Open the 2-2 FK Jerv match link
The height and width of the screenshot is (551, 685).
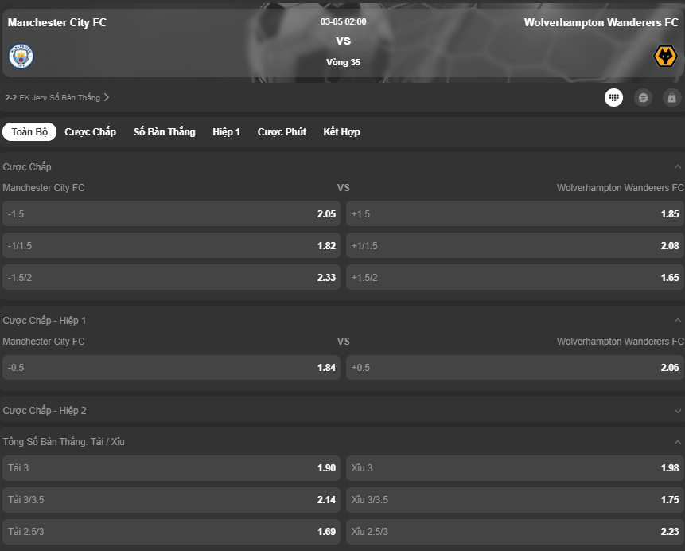click(x=57, y=97)
